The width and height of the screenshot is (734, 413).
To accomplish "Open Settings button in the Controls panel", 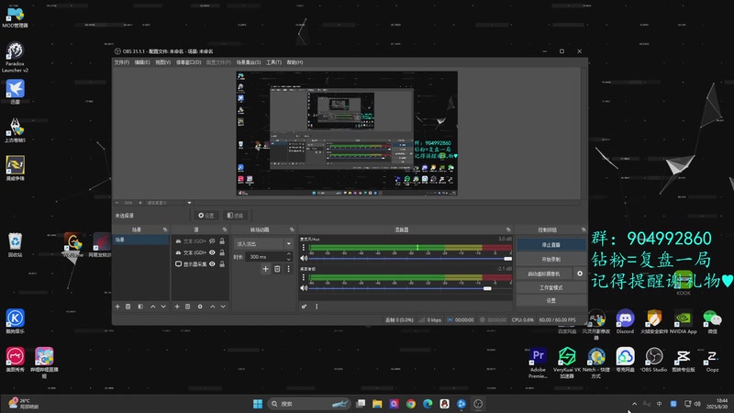I will (551, 301).
